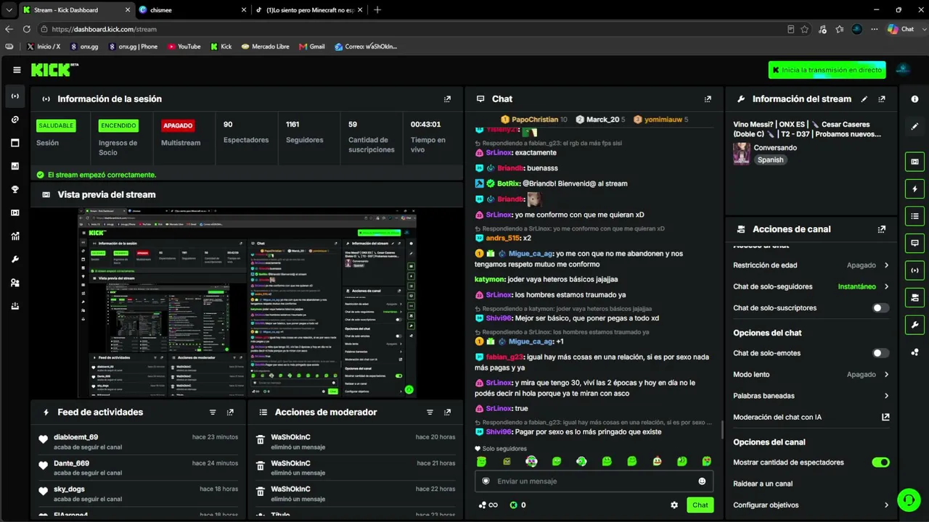Image resolution: width=929 pixels, height=522 pixels.
Task: Toggle Chat de solo-emotes switch
Action: pos(880,353)
